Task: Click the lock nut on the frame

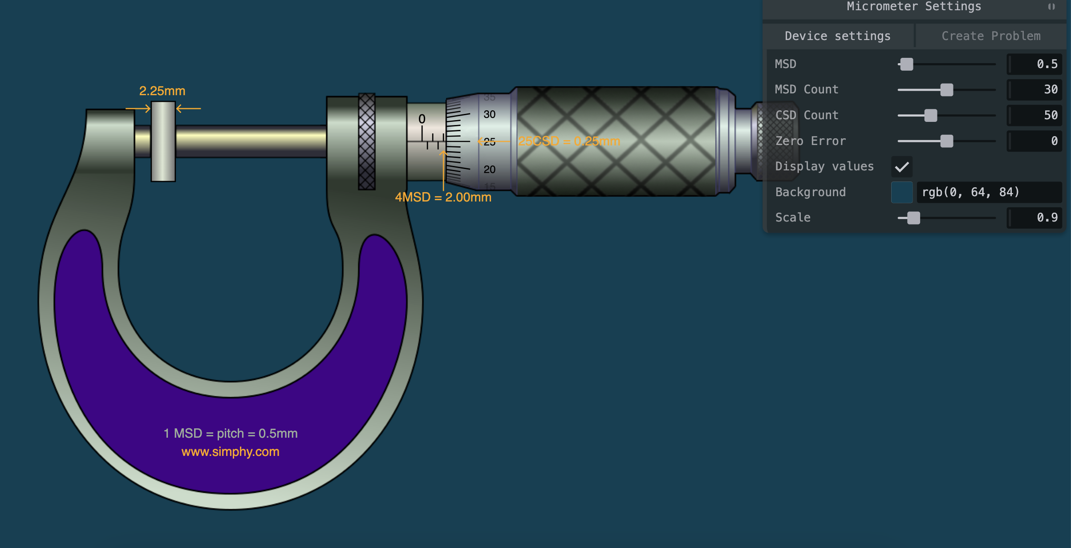Action: click(x=367, y=141)
